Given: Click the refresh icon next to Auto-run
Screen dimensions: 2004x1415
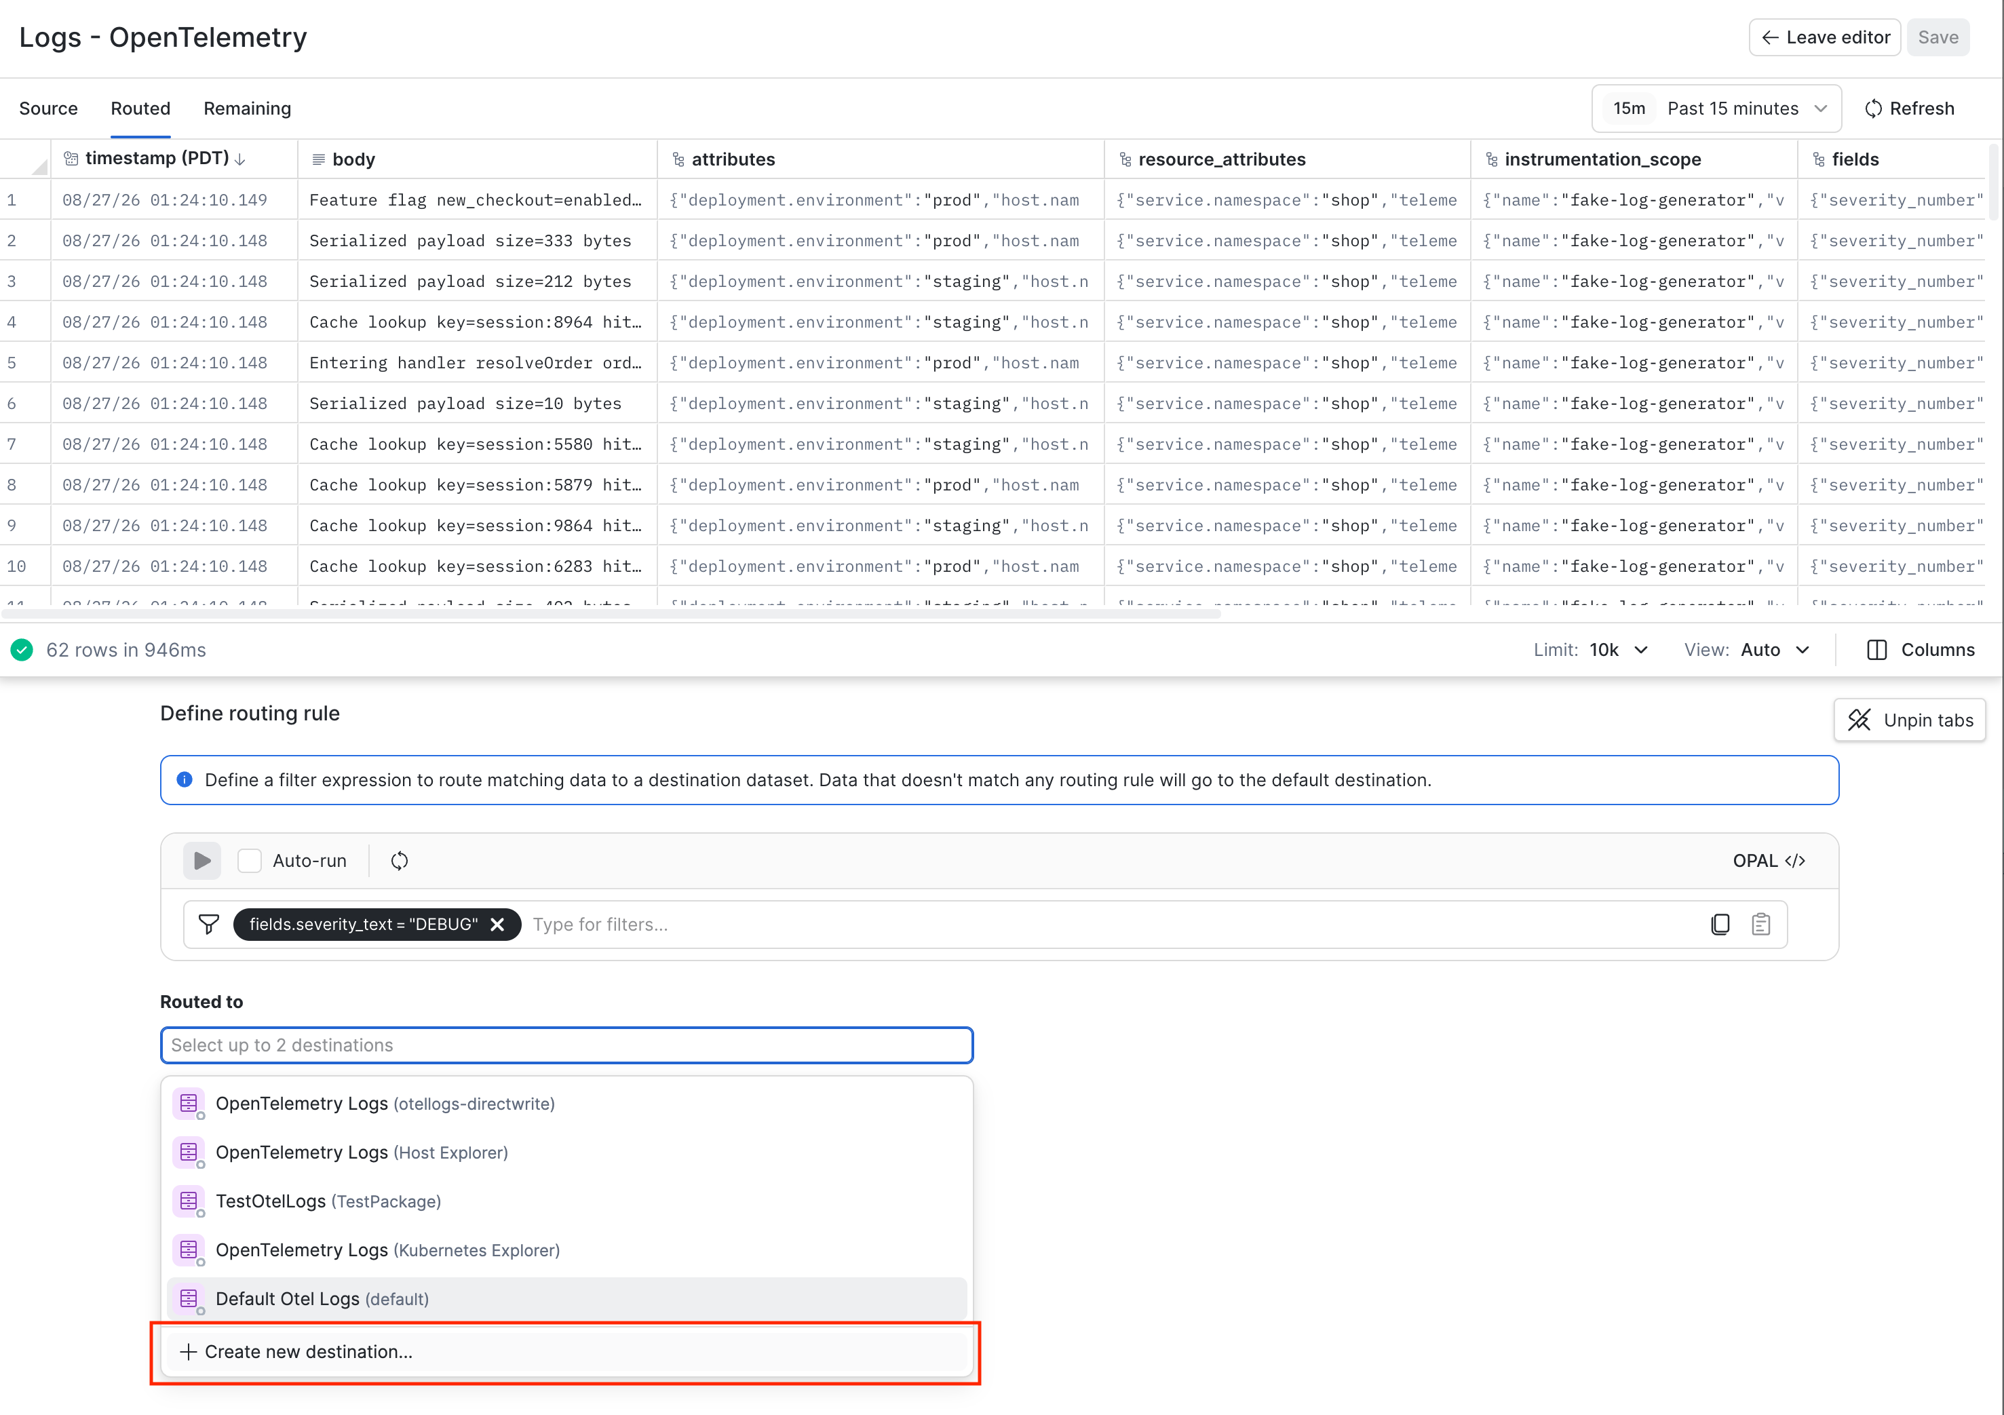Looking at the screenshot, I should [399, 861].
